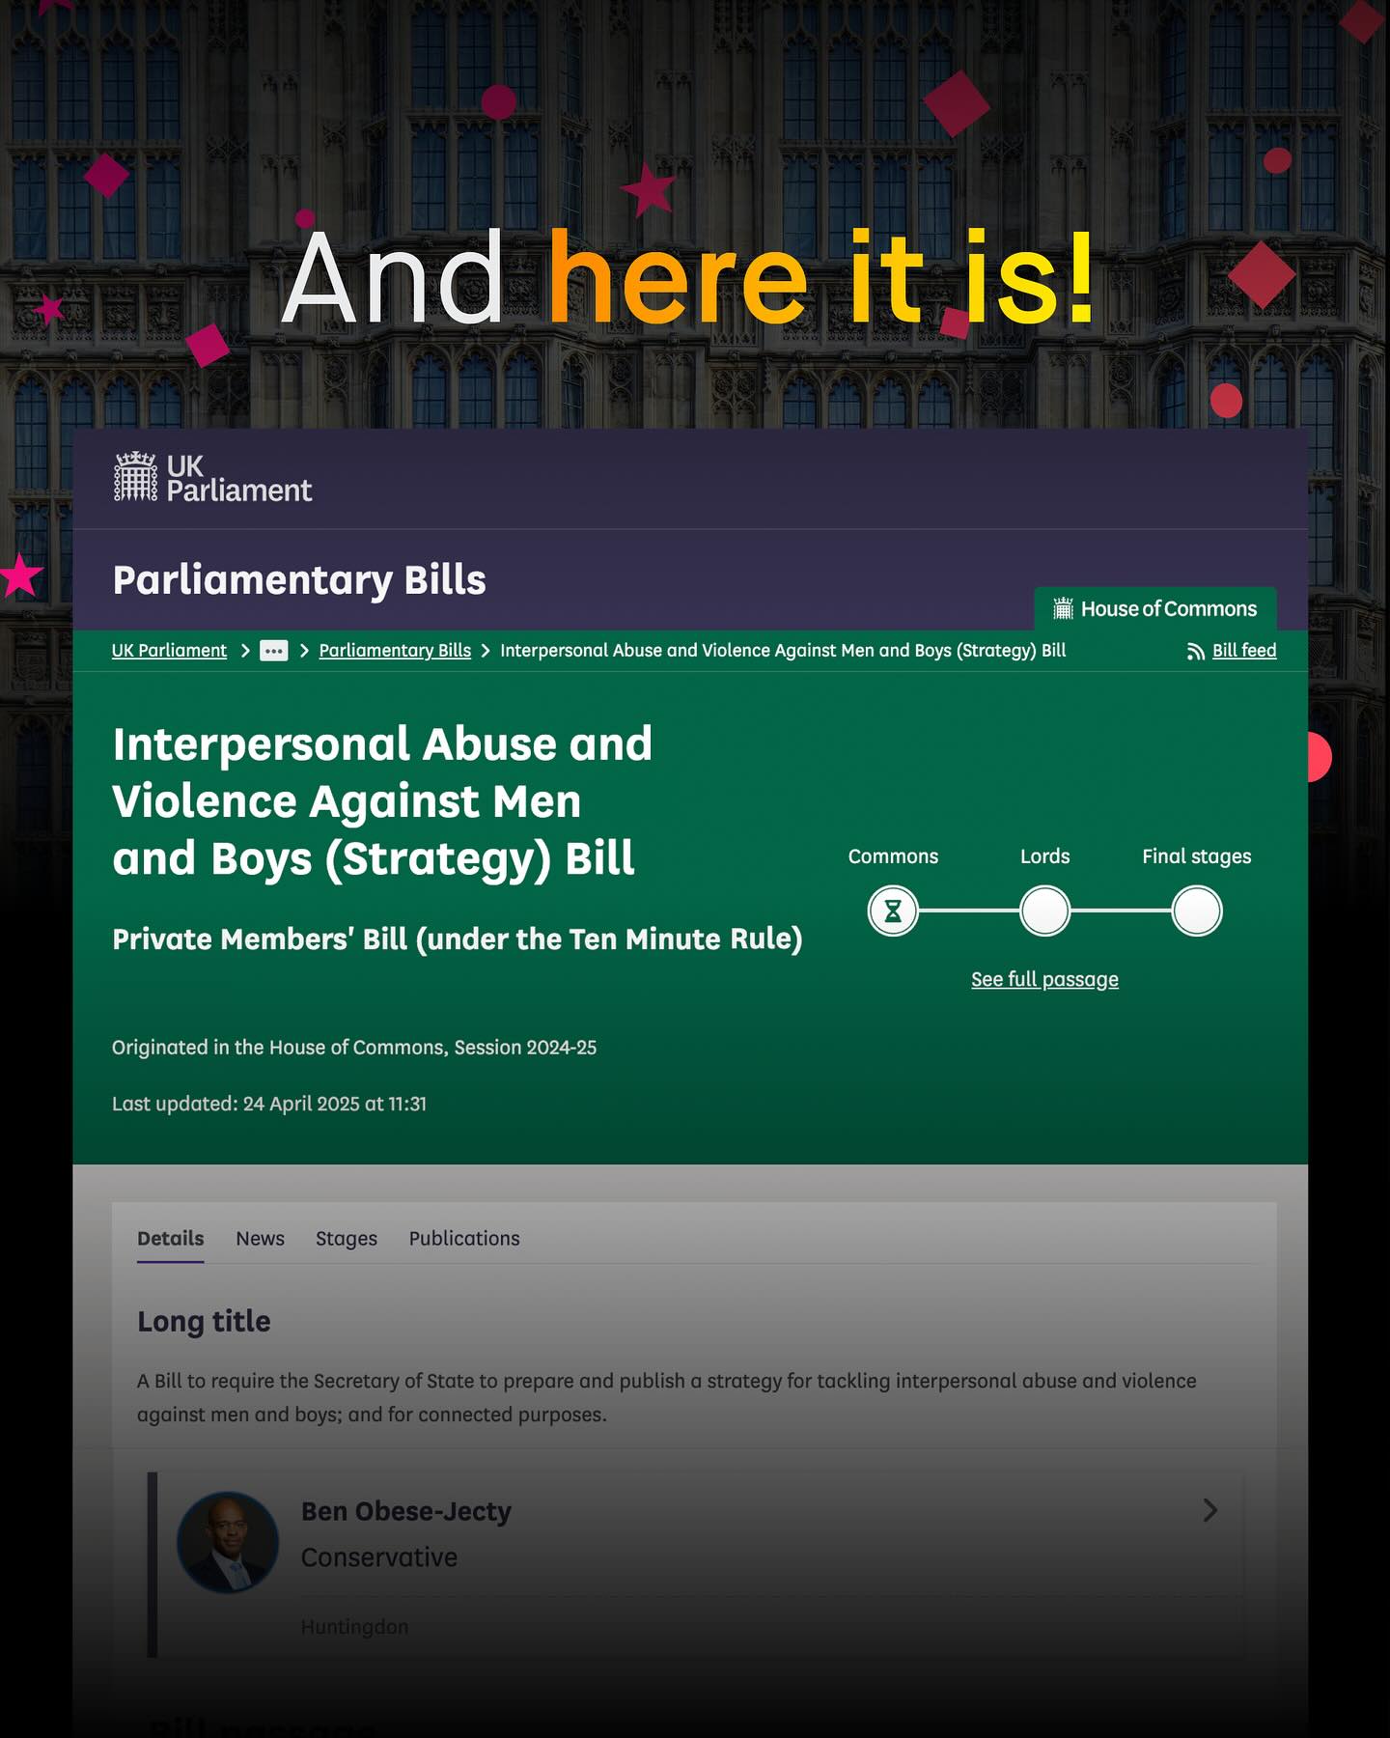Viewport: 1390px width, 1738px height.
Task: Click the Interpersonal Abuse bill title heading
Action: 382,801
